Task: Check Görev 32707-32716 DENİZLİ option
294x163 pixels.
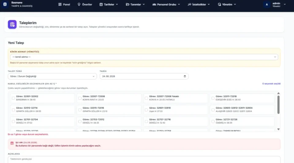Action: (146, 121)
